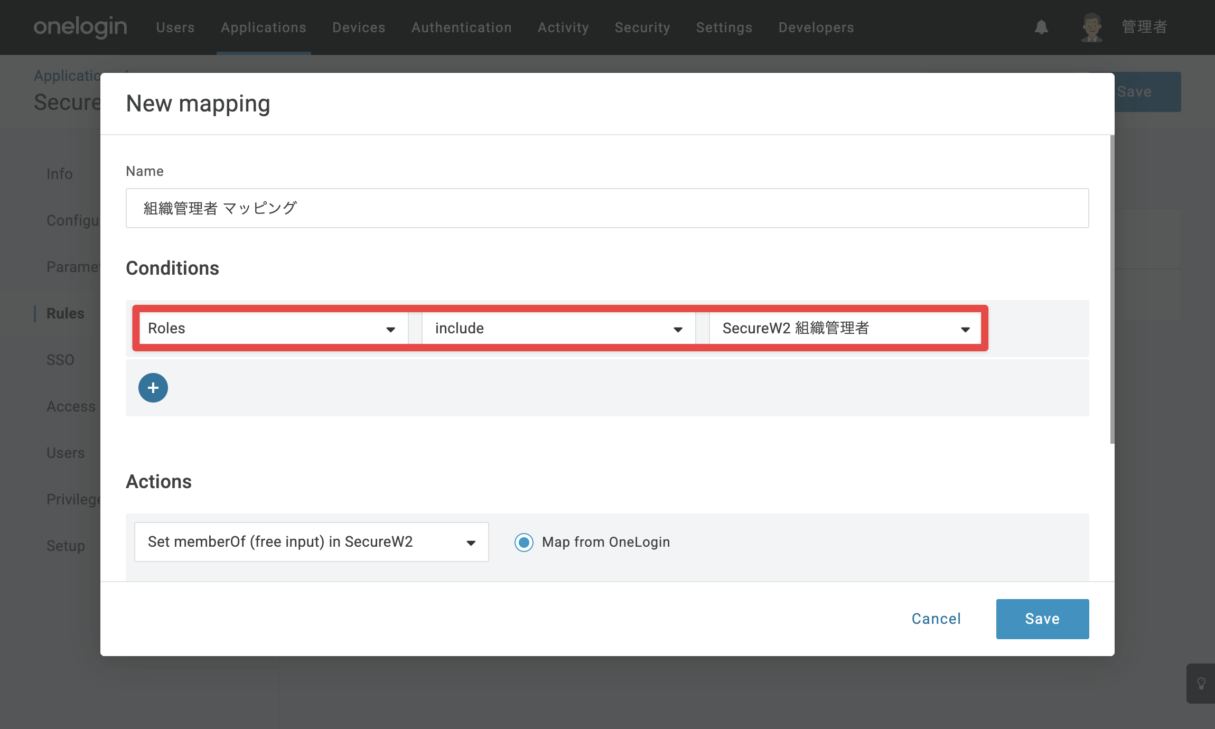Open the Applications menu
The width and height of the screenshot is (1215, 729).
tap(264, 27)
